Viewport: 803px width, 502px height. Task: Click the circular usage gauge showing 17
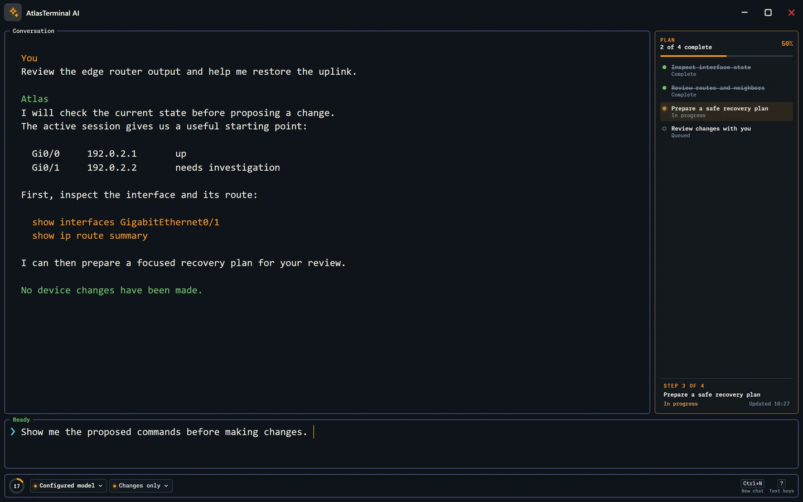pos(17,486)
